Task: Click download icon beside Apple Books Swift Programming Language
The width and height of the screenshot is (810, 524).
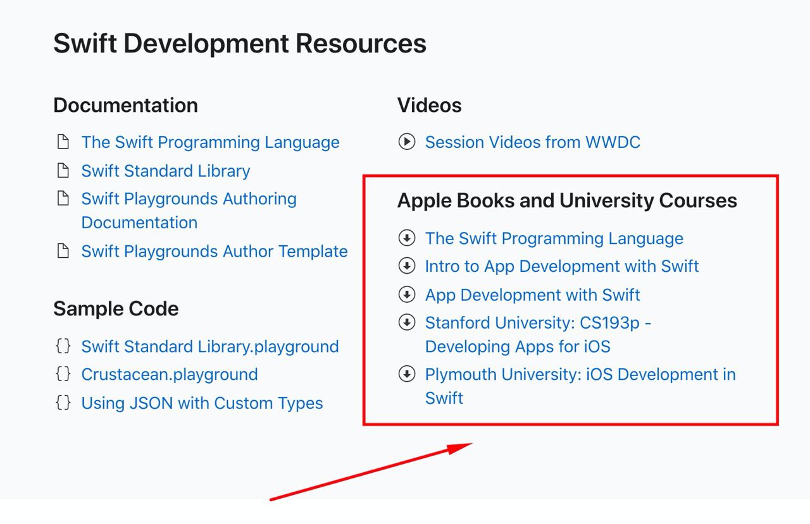Action: click(x=407, y=238)
